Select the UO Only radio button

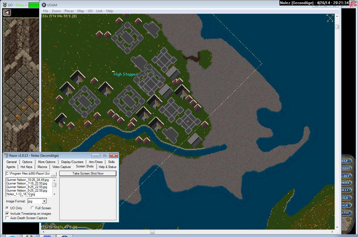[7, 208]
